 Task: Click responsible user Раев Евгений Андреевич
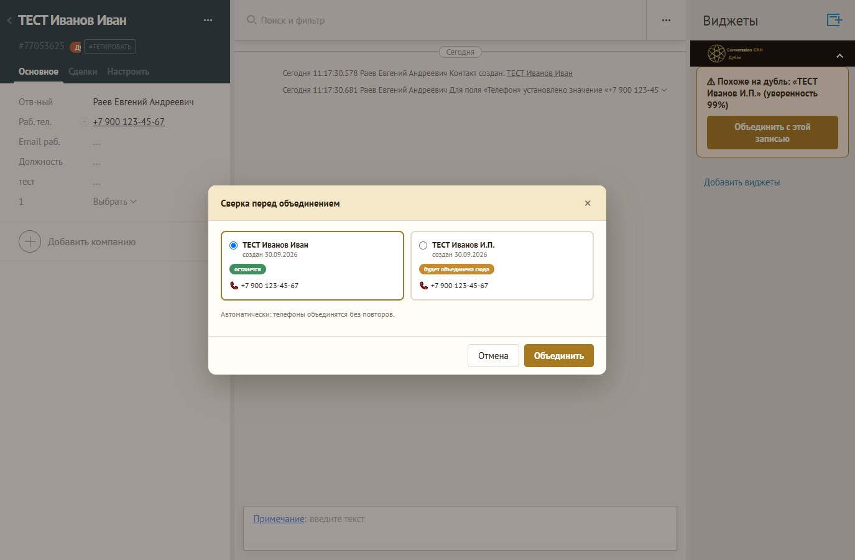tap(144, 102)
